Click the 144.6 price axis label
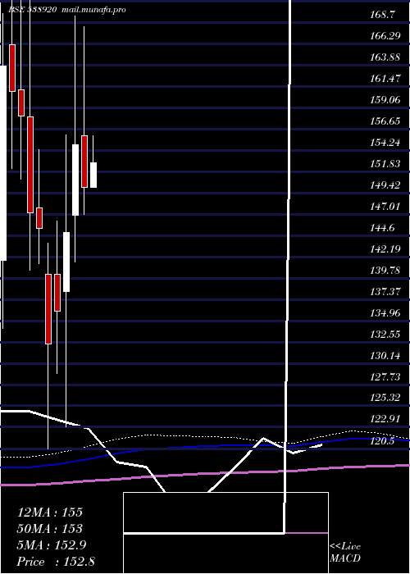 [383, 228]
